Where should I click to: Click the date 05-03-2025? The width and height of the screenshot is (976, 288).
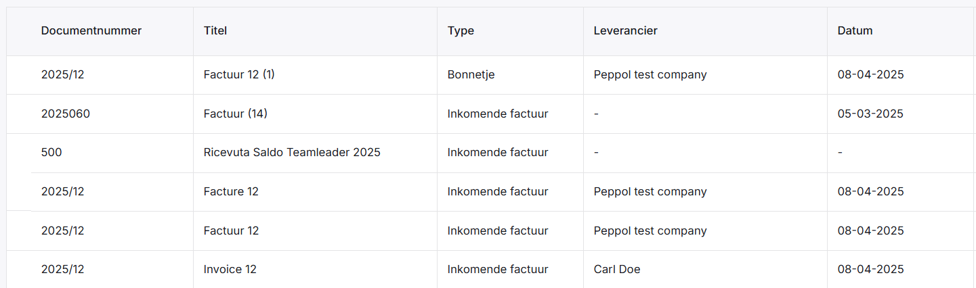pyautogui.click(x=871, y=114)
